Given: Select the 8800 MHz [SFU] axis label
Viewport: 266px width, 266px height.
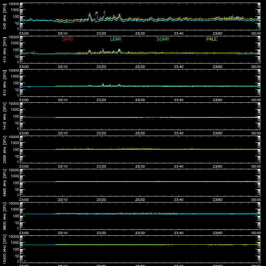Looking at the screenshot, I should tap(5, 216).
